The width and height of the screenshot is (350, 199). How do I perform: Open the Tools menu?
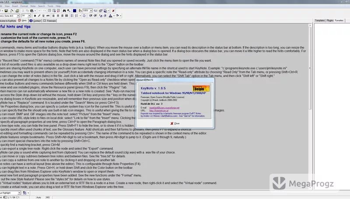[50, 6]
